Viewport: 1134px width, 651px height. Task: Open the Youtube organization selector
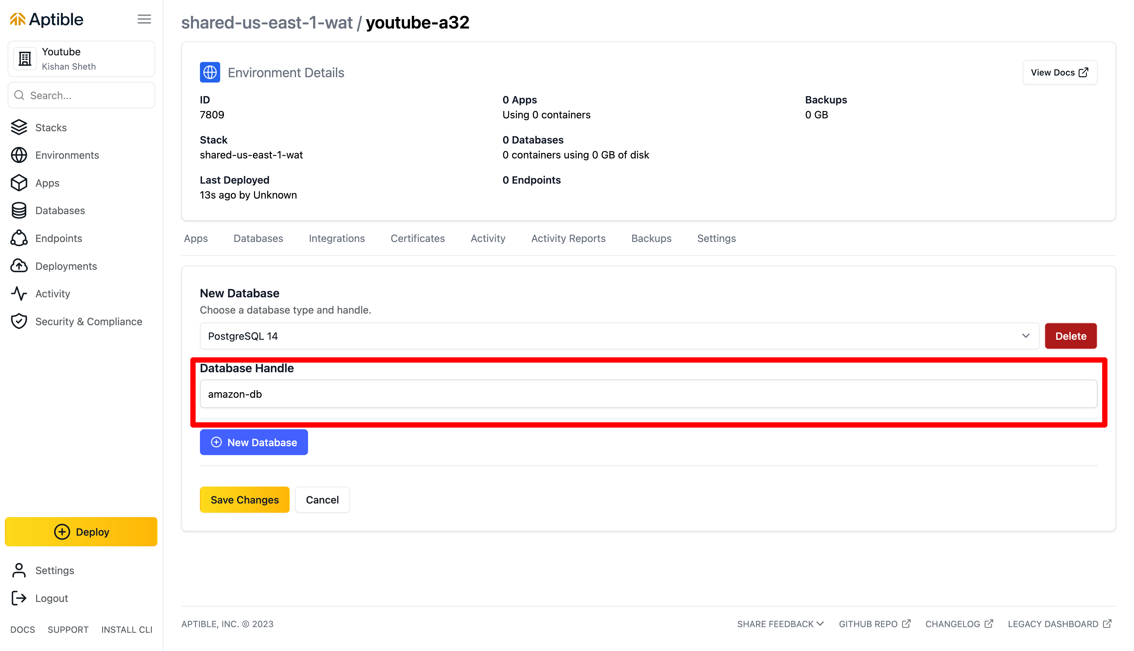coord(81,59)
